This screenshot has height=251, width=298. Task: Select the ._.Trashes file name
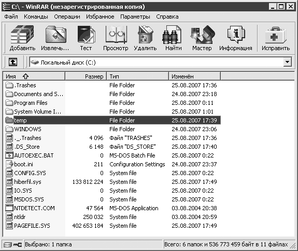pyautogui.click(x=28, y=138)
